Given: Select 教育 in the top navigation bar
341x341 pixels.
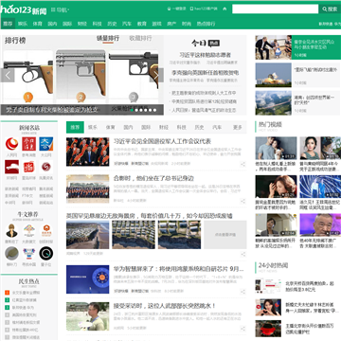Looking at the screenshot, I should point(142,24).
